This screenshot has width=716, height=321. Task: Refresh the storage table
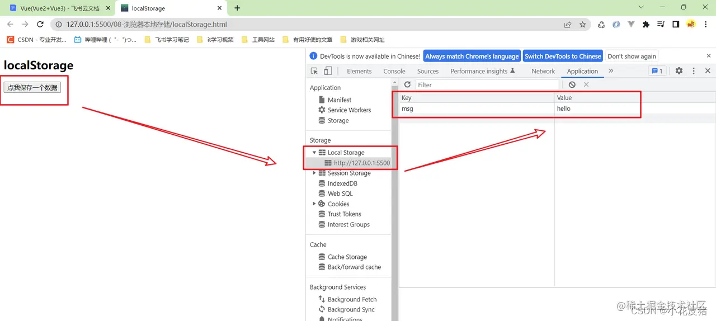pyautogui.click(x=407, y=84)
